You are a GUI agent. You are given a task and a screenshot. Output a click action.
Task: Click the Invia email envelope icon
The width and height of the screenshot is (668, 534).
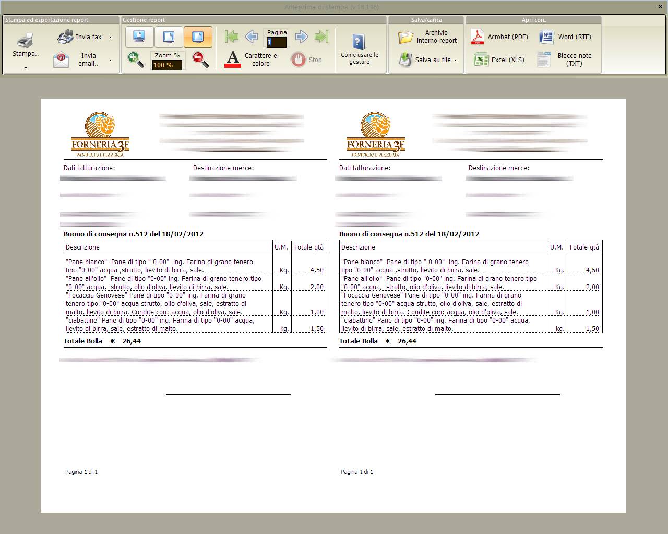coord(62,60)
